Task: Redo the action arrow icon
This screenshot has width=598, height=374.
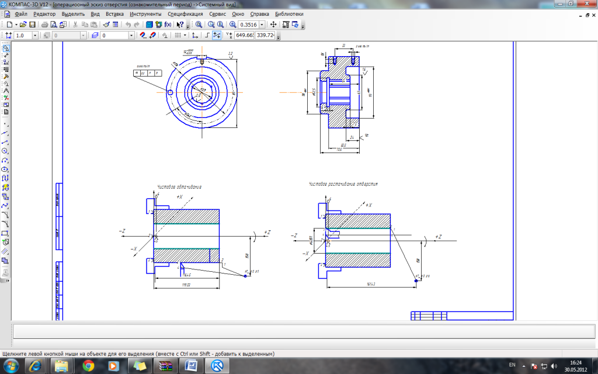Action: 137,25
